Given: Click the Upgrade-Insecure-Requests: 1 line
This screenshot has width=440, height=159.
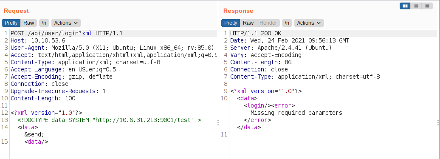Looking at the screenshot, I should point(58,91).
